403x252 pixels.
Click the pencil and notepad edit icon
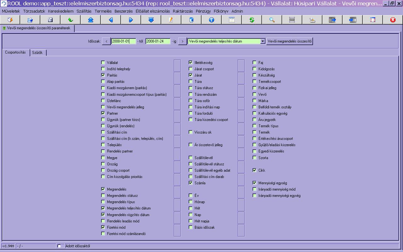(171, 20)
